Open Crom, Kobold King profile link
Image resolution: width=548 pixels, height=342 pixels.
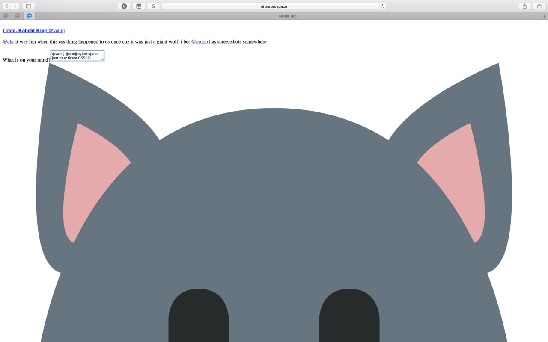(25, 30)
